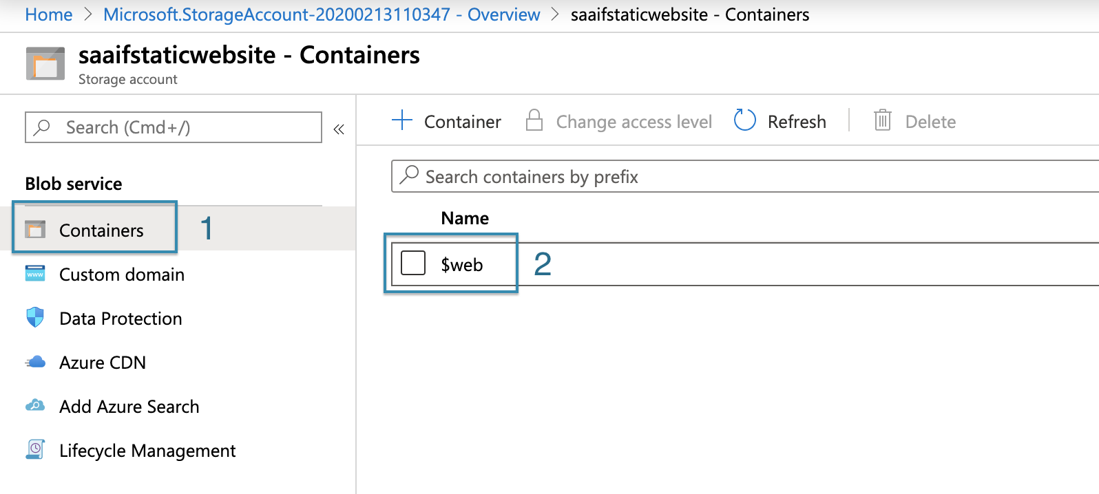This screenshot has width=1099, height=494.
Task: Select Azure CDN in sidebar
Action: coord(103,363)
